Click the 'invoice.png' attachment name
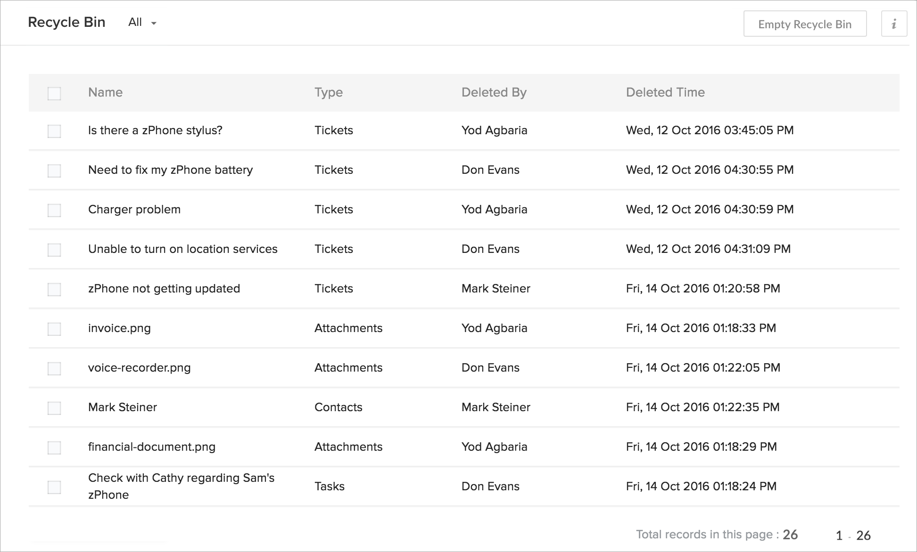Screen dimensions: 917x552 [x=119, y=328]
